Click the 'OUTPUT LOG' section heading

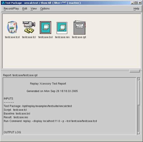pyautogui.click(x=12, y=132)
